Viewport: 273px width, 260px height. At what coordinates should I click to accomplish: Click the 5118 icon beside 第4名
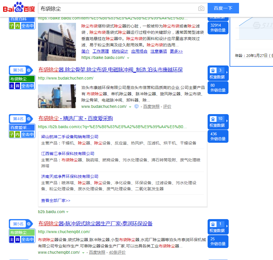click(x=29, y=119)
